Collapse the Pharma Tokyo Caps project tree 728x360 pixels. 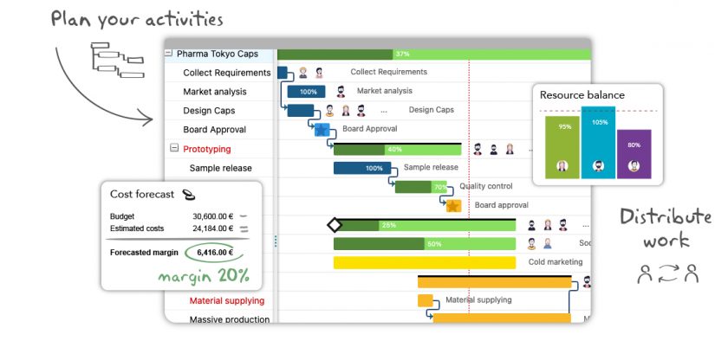tap(169, 54)
